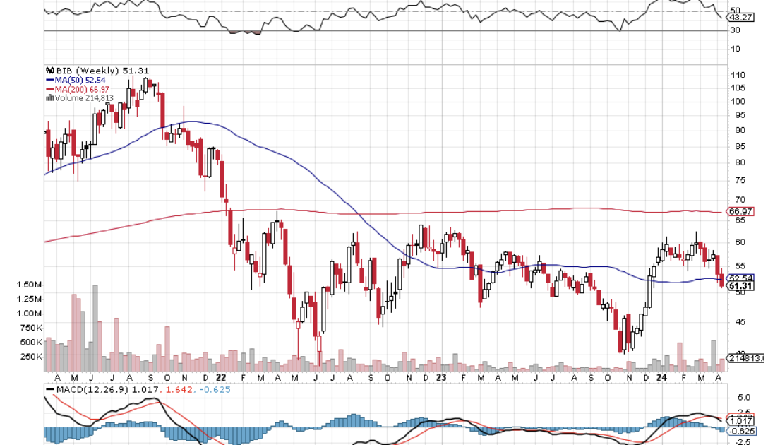Click the volume bars icon in legend
Image resolution: width=768 pixels, height=445 pixels.
(49, 98)
